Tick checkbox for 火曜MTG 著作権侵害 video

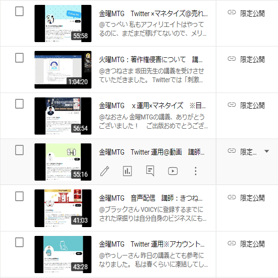click(x=19, y=58)
